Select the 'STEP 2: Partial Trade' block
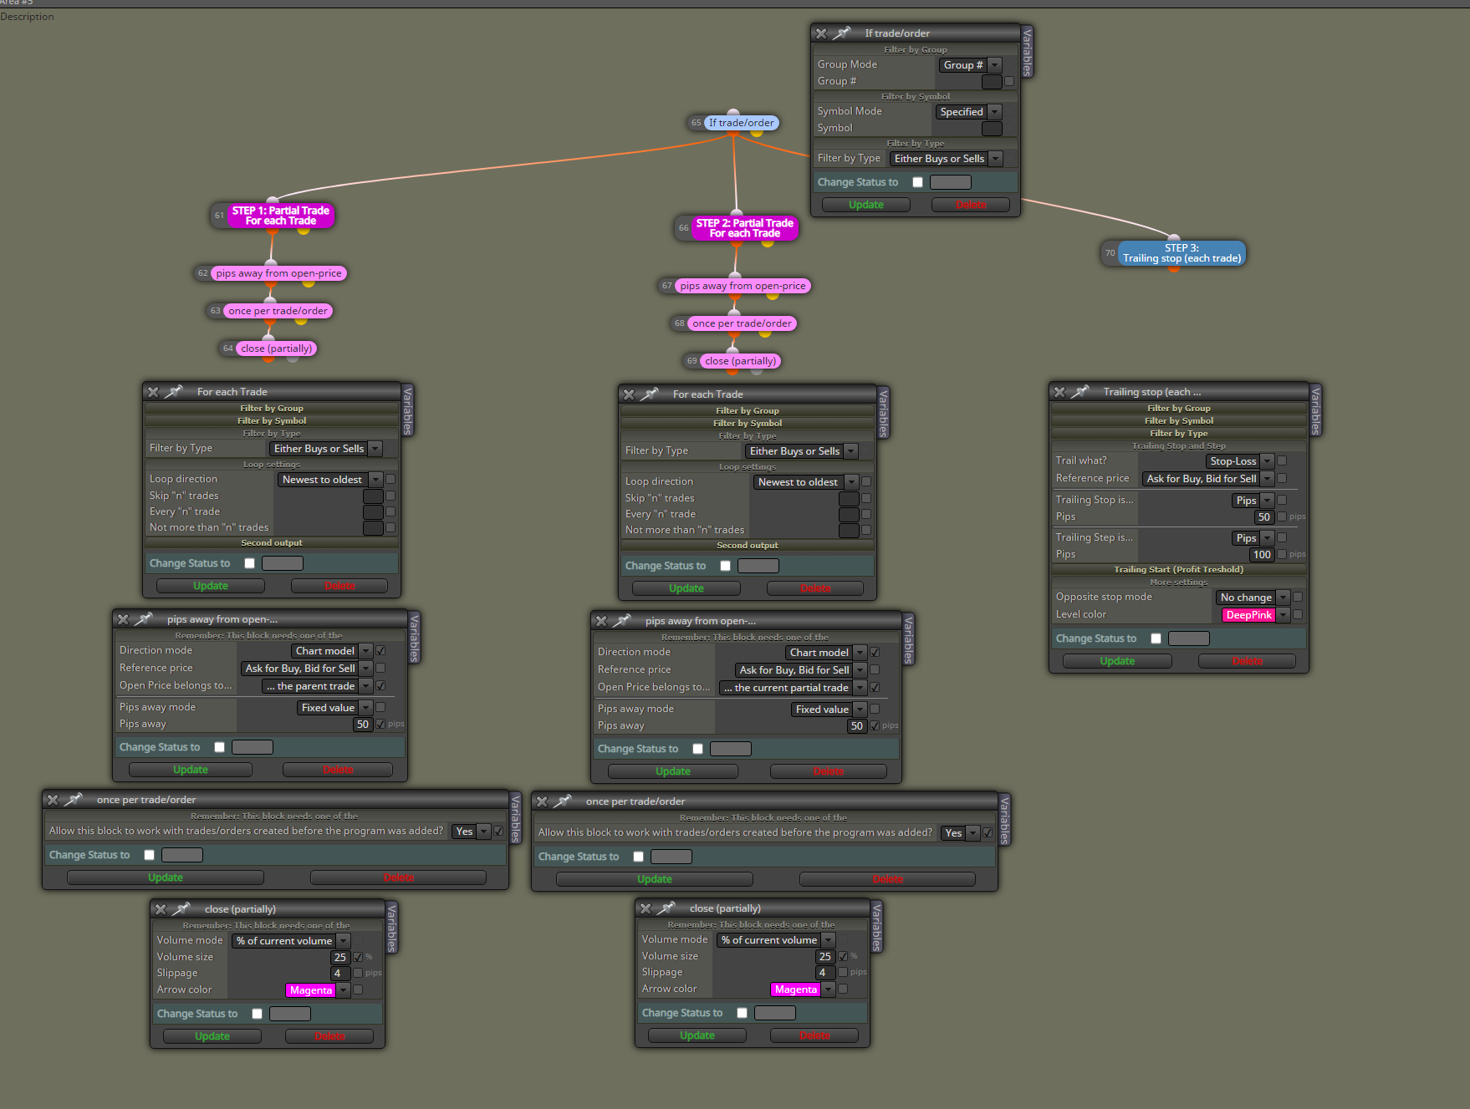 (745, 228)
